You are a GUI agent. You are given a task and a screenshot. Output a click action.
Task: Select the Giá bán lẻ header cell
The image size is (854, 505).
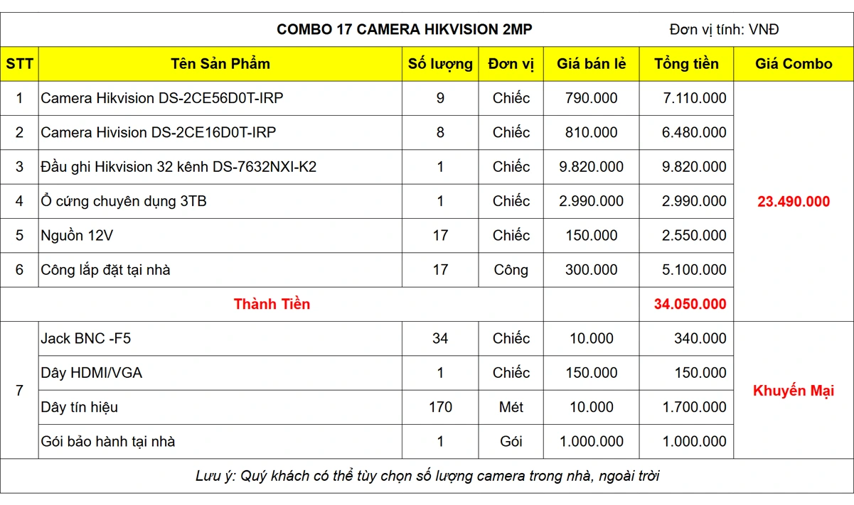pos(592,64)
